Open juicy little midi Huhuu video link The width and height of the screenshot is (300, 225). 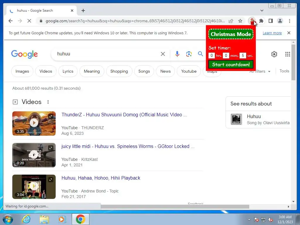tap(128, 146)
